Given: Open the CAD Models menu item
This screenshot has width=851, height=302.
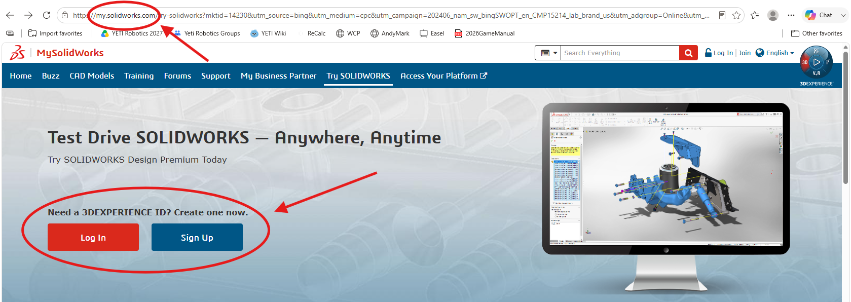Looking at the screenshot, I should (x=92, y=76).
